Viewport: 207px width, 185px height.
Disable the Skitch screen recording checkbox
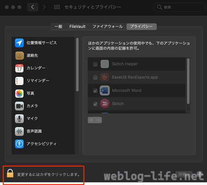[95, 104]
